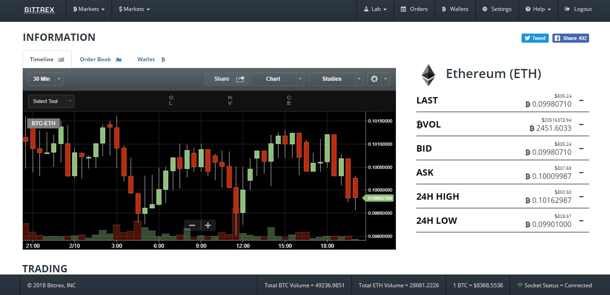
Task: Click the chart icon next to Order Book
Action: click(x=118, y=59)
